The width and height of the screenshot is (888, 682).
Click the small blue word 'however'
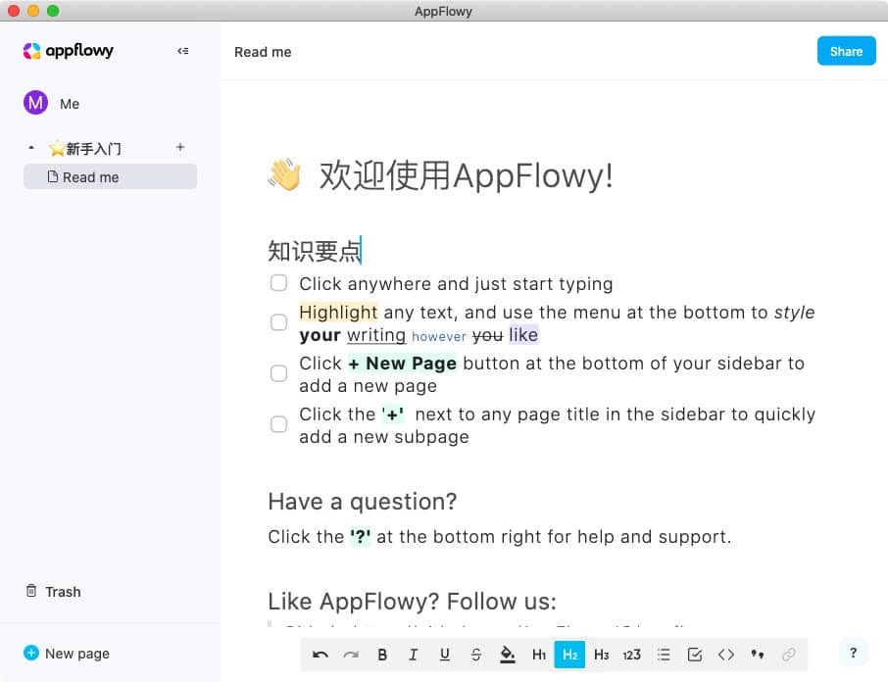tap(439, 337)
